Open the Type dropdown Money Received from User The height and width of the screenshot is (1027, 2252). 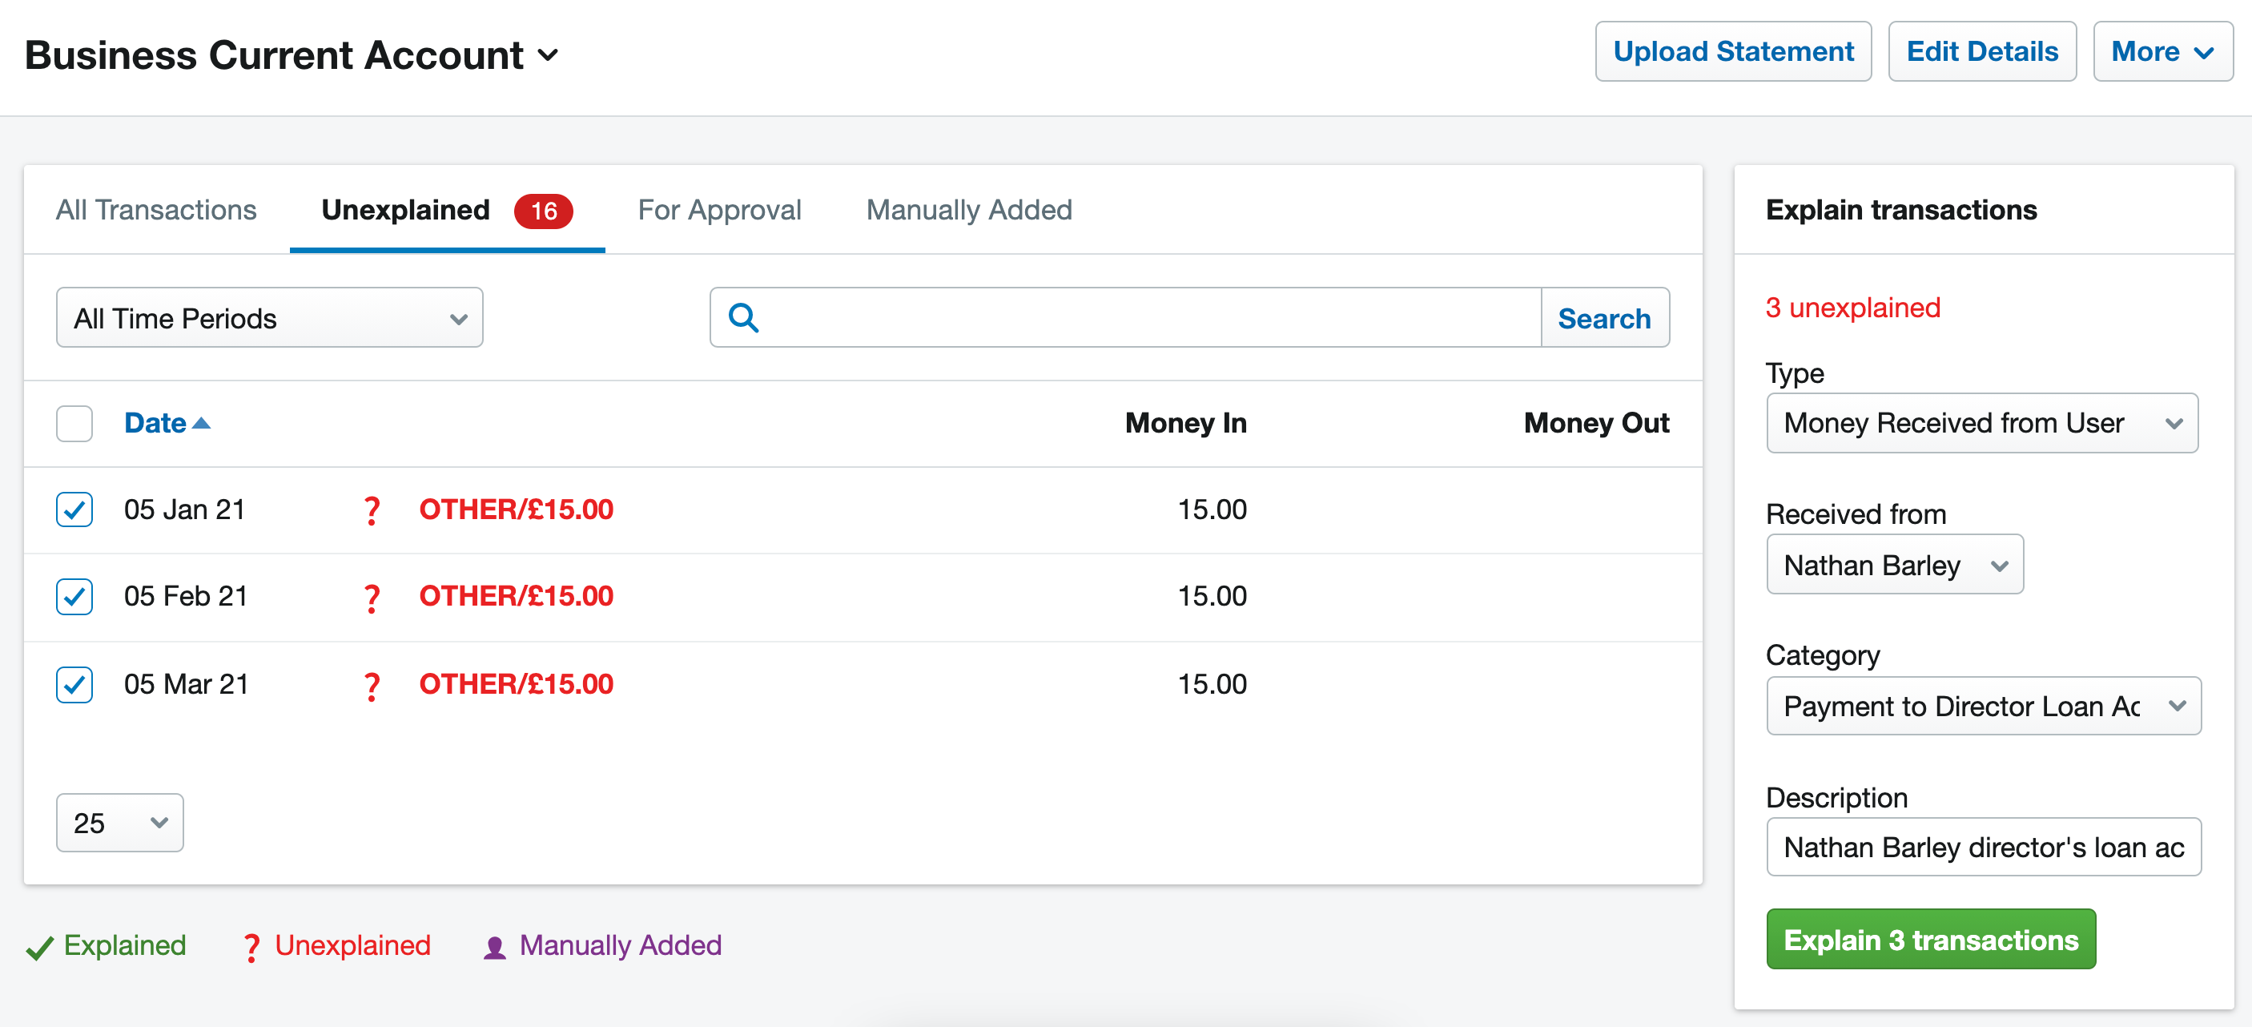pos(1982,422)
